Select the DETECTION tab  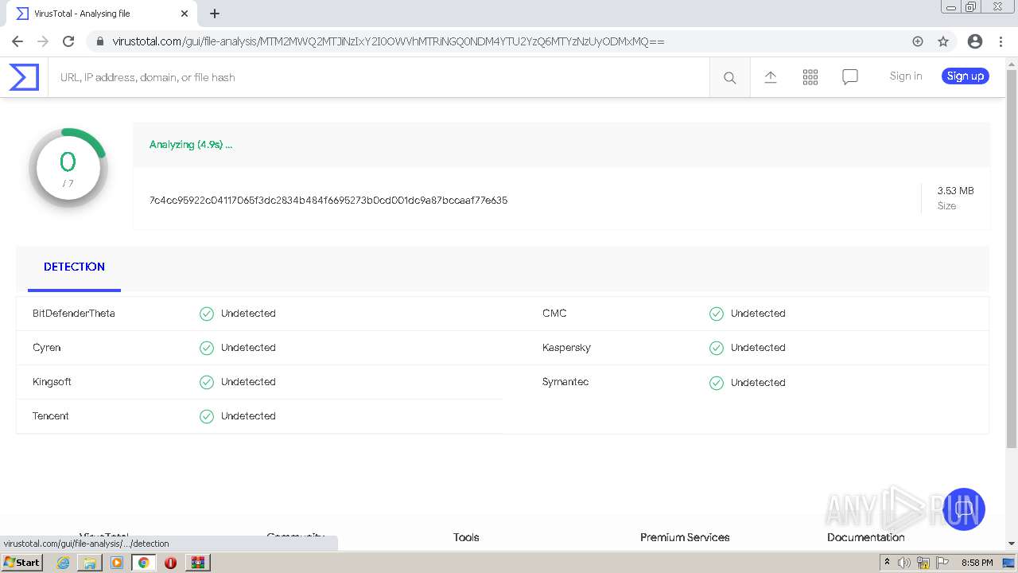[74, 267]
